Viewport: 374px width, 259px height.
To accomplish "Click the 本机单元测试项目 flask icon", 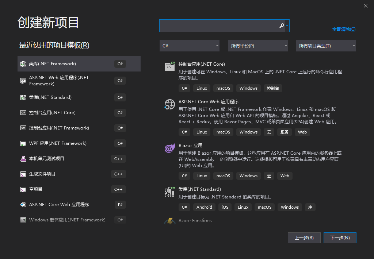I will coord(23,159).
